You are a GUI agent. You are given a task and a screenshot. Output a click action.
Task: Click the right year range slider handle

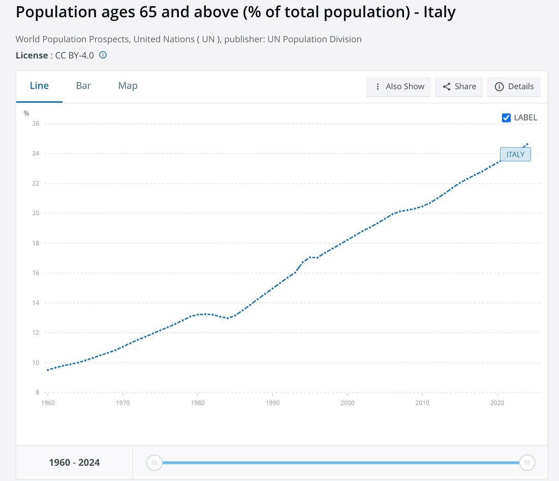click(x=527, y=463)
